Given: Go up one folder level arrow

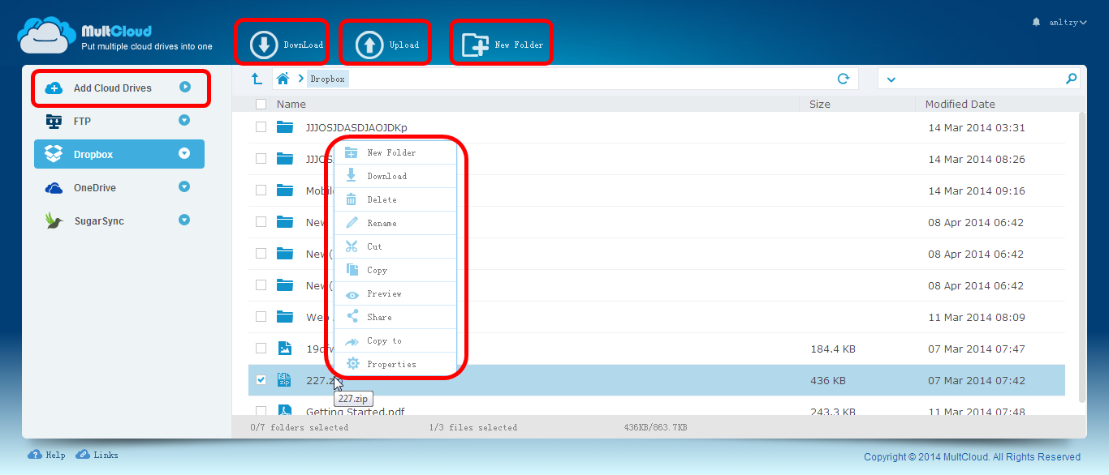Looking at the screenshot, I should point(257,79).
